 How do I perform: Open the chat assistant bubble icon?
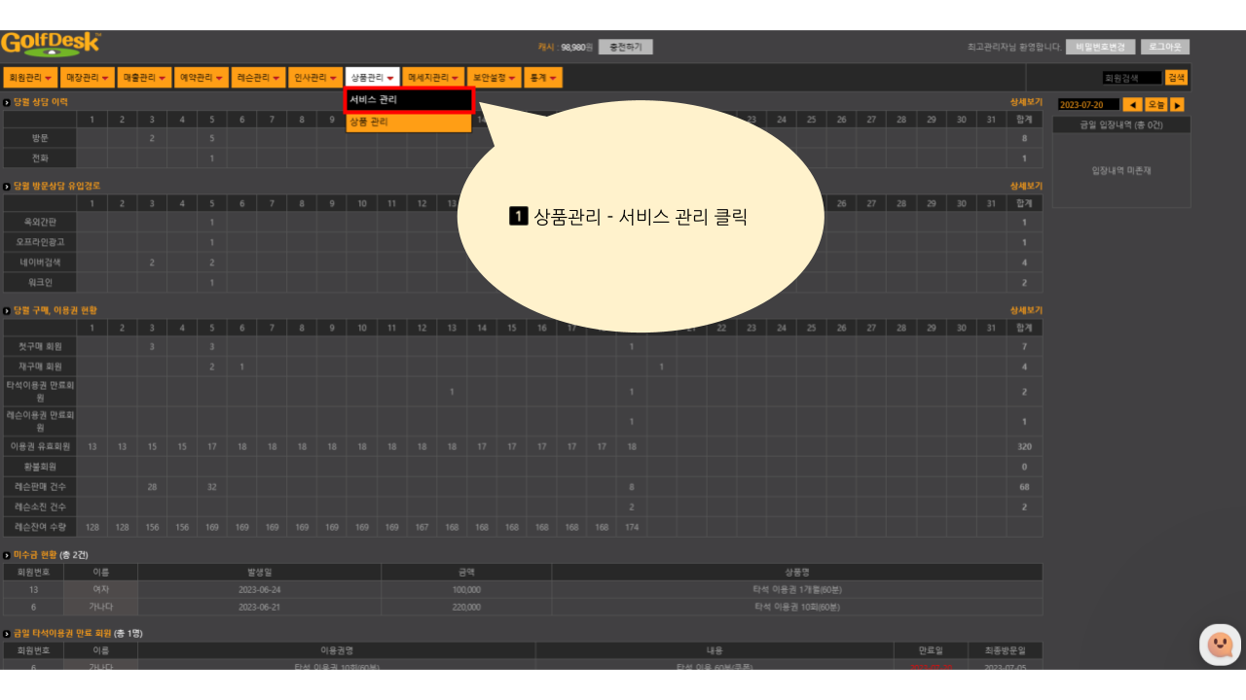click(1220, 644)
